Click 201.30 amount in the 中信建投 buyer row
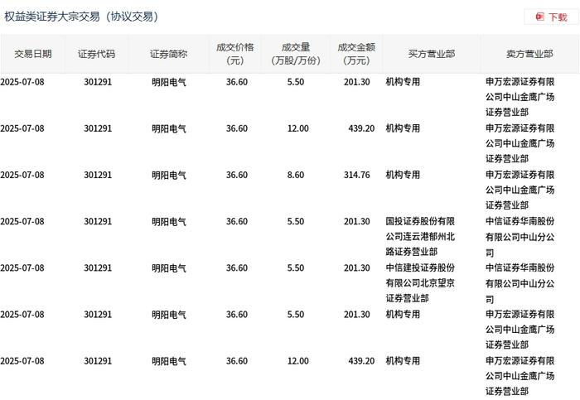Image resolution: width=580 pixels, height=400 pixels. pos(356,268)
